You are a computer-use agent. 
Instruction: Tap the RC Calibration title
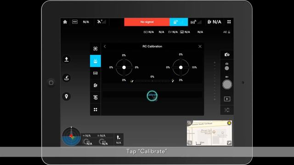click(x=152, y=46)
